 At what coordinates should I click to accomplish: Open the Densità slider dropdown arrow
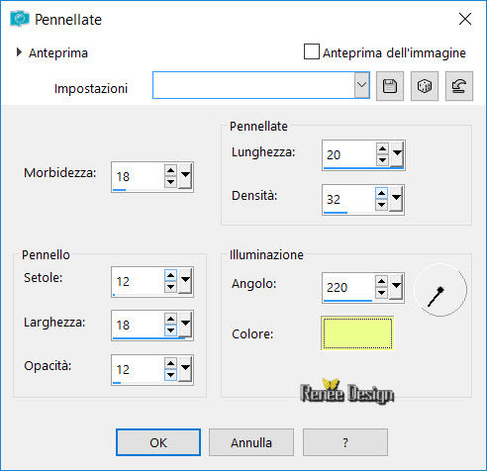(396, 198)
